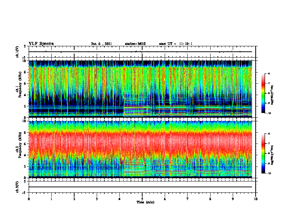Click the "-10" label on ch.2 color bar
This screenshot has width=288, height=223.
coord(269,173)
